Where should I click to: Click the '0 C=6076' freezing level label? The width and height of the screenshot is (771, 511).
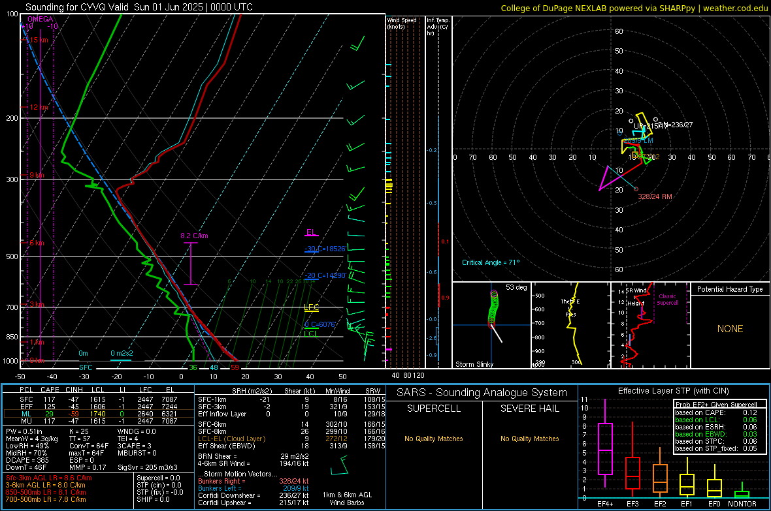pos(320,324)
